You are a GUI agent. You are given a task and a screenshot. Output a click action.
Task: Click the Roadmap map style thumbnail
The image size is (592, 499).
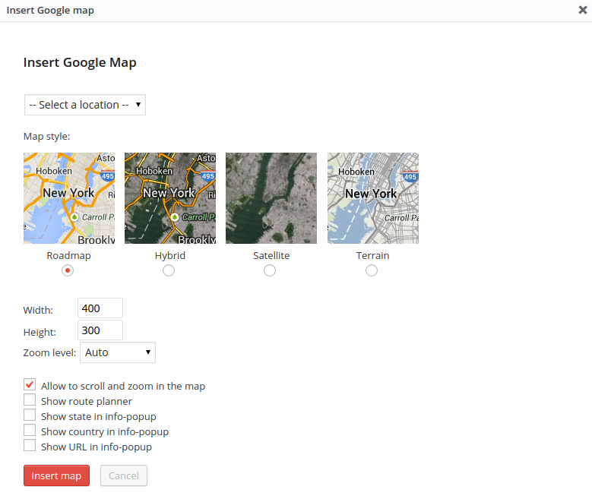pos(69,198)
